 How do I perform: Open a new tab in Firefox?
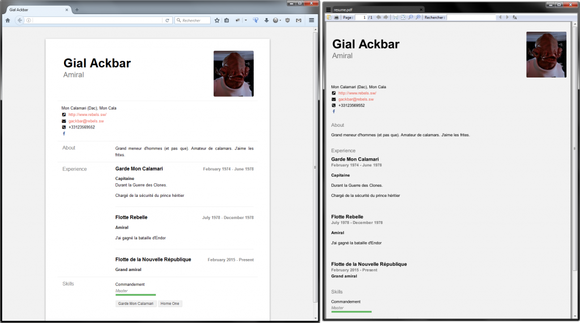[76, 10]
